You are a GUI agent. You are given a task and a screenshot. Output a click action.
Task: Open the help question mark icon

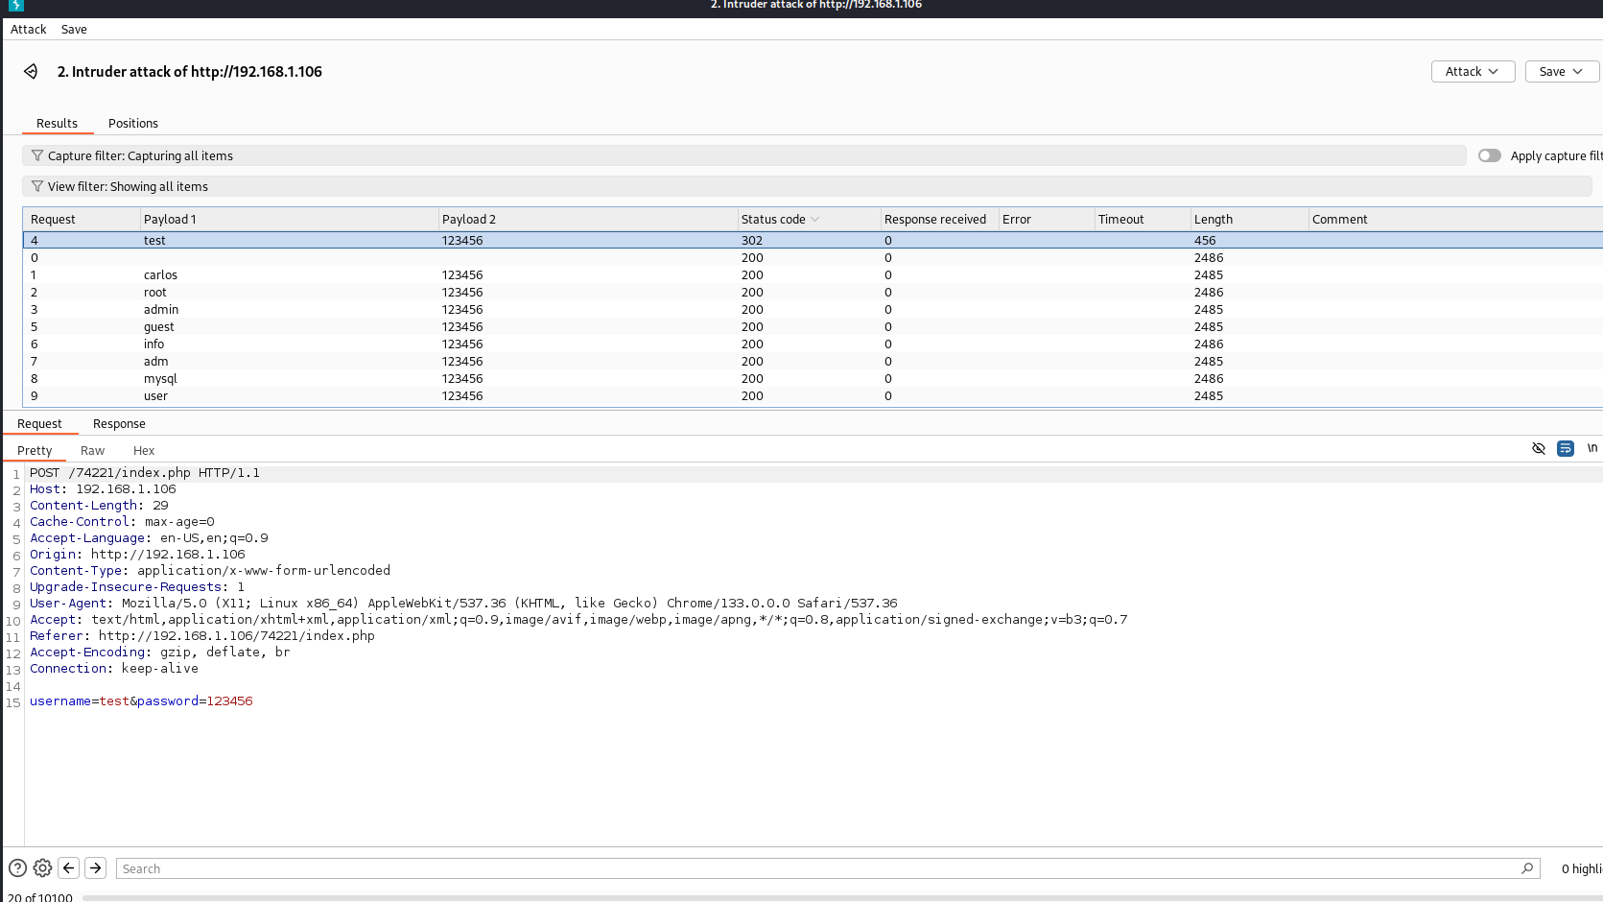pyautogui.click(x=17, y=868)
